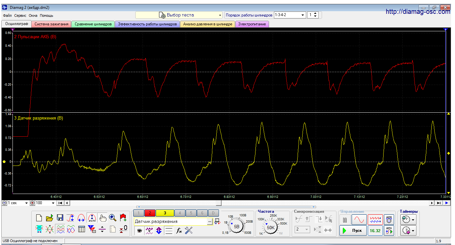This screenshot has width=455, height=245.
Task: Select the hand pan tool
Action: (x=102, y=218)
